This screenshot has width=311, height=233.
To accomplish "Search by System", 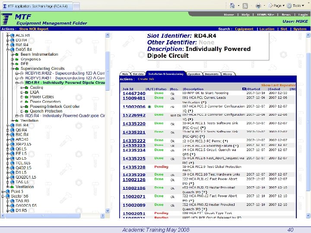I will coord(300,29).
